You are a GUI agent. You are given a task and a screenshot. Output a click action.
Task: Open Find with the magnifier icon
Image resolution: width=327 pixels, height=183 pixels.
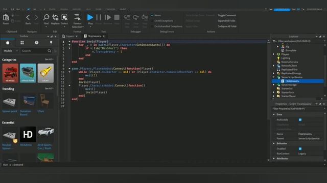click(46, 17)
